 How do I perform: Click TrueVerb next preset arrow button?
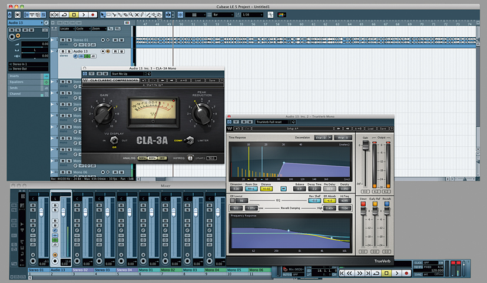[x=347, y=129]
